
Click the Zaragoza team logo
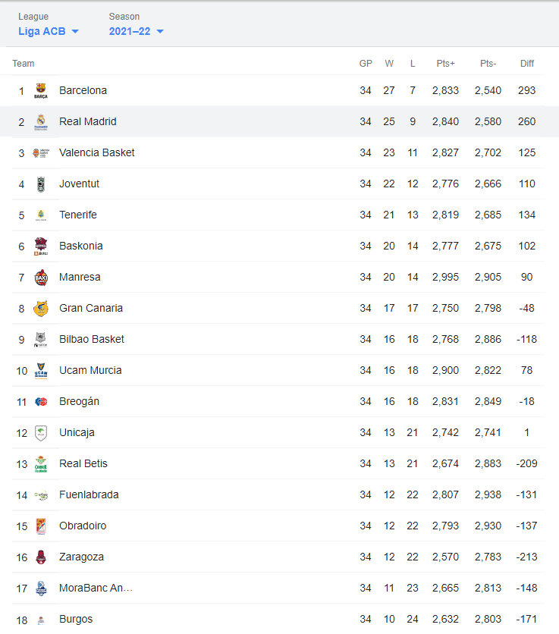41,557
